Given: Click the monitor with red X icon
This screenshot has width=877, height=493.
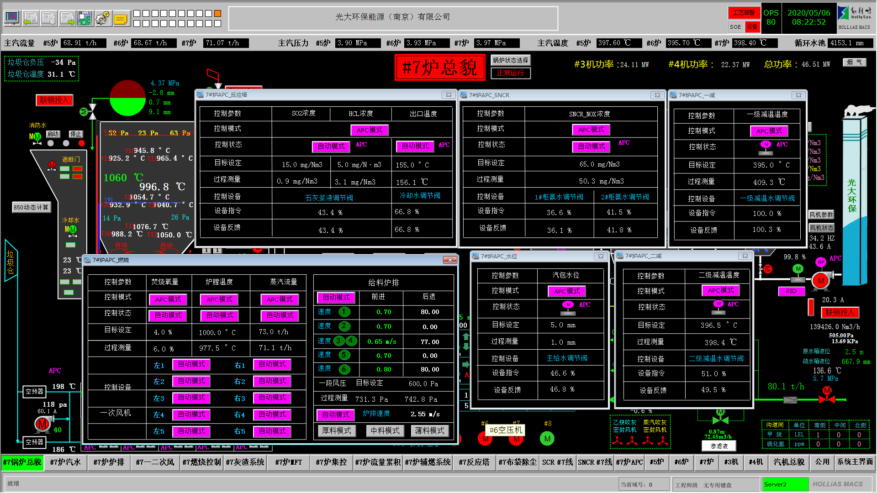Looking at the screenshot, I should coord(12,18).
